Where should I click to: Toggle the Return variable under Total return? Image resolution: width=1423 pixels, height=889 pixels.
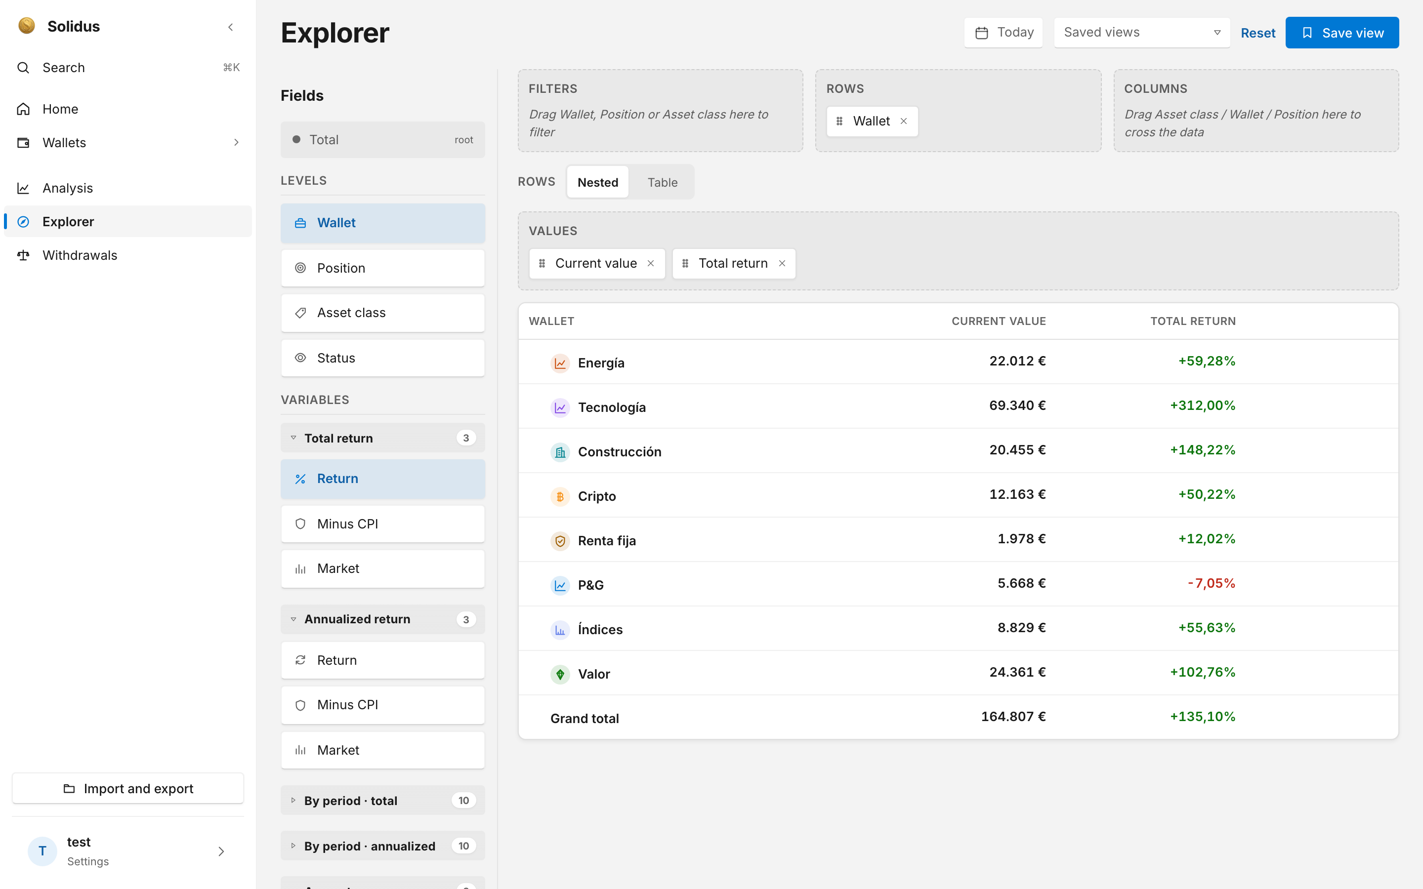coord(383,479)
